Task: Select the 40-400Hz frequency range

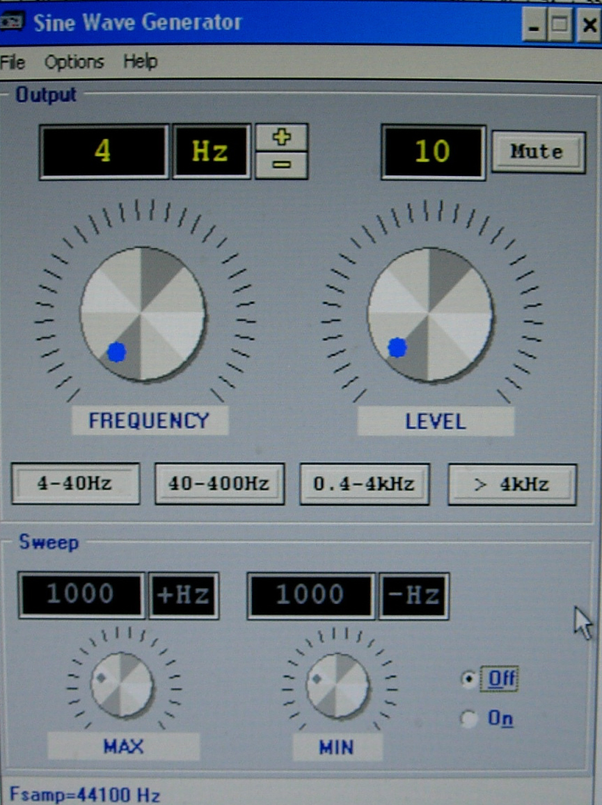Action: 219,484
